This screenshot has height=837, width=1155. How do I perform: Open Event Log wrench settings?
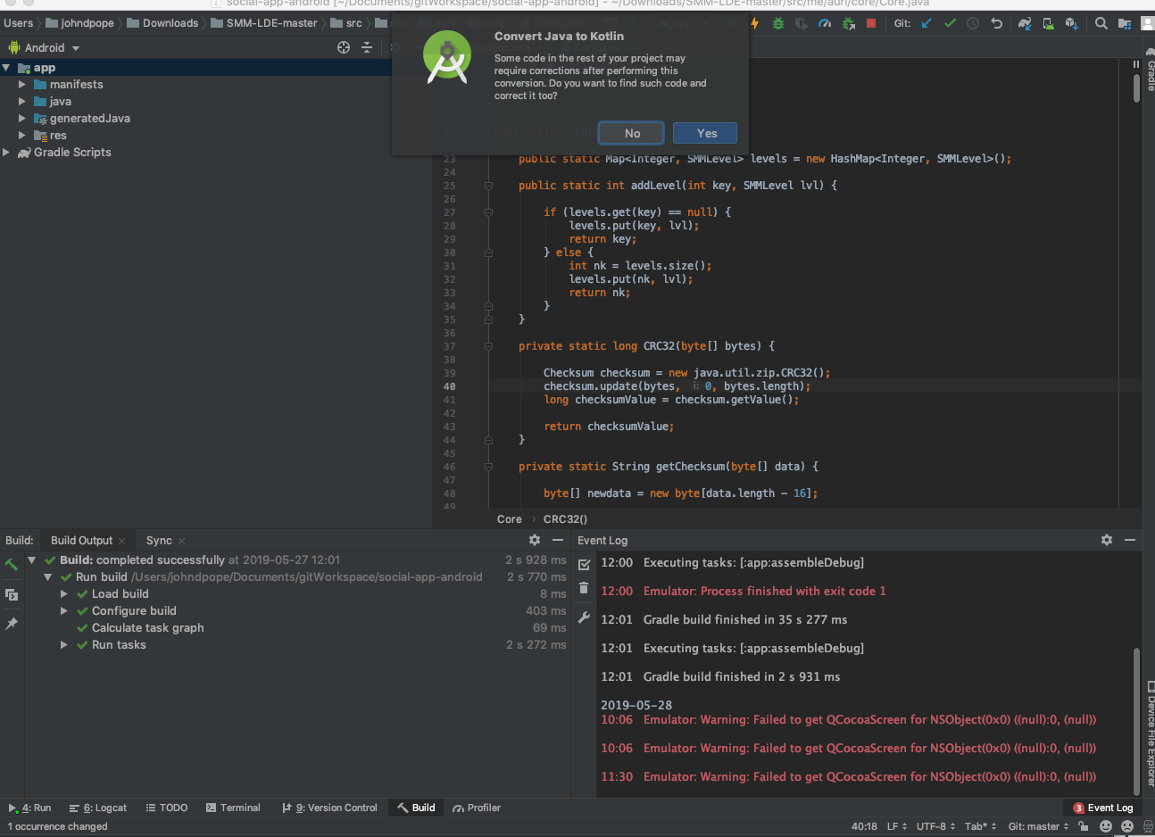click(x=584, y=617)
